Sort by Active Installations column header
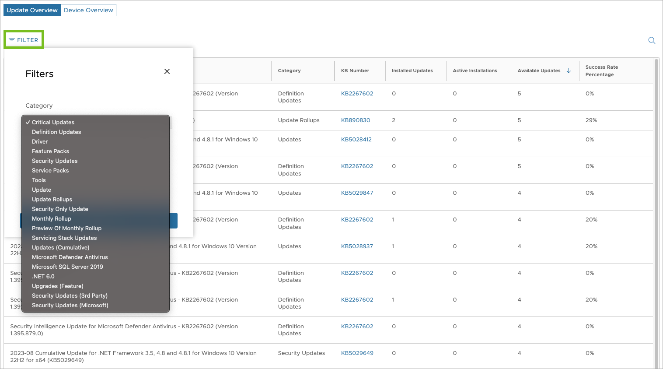This screenshot has height=369, width=663. 475,70
